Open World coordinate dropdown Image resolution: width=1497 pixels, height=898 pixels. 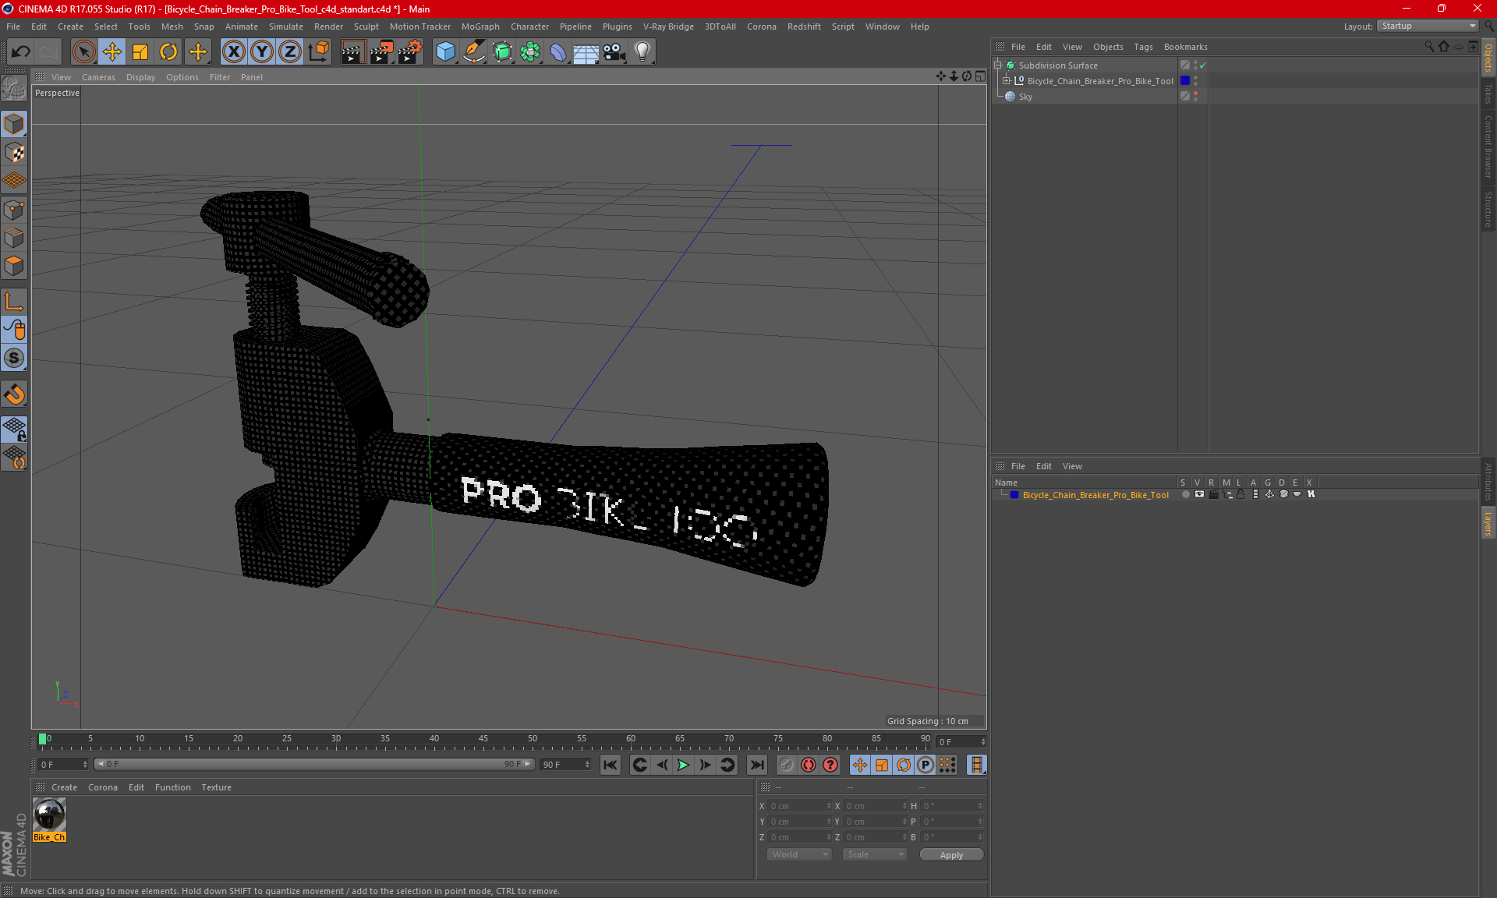[799, 854]
